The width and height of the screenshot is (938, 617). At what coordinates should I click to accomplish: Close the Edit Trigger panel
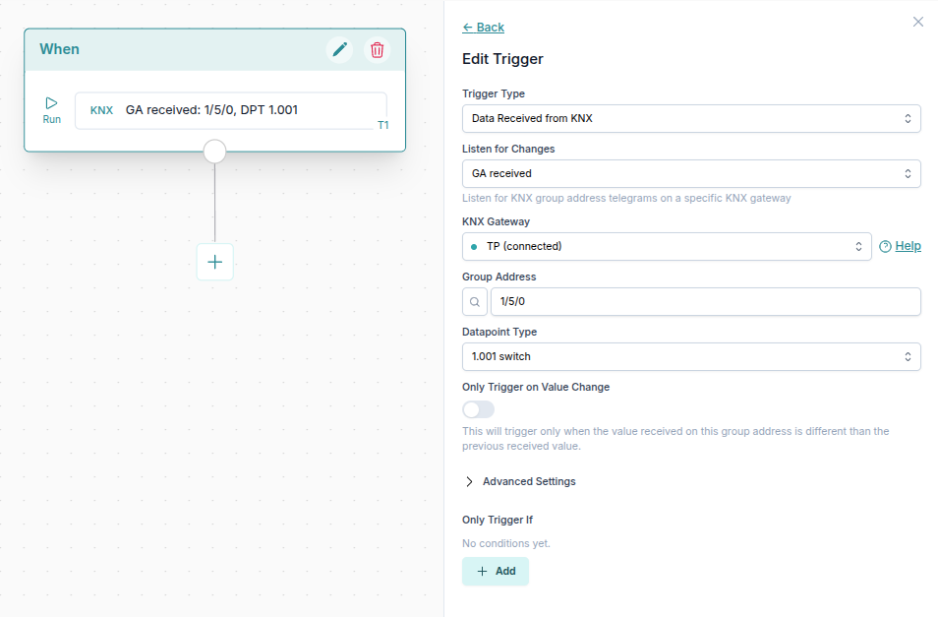918,22
